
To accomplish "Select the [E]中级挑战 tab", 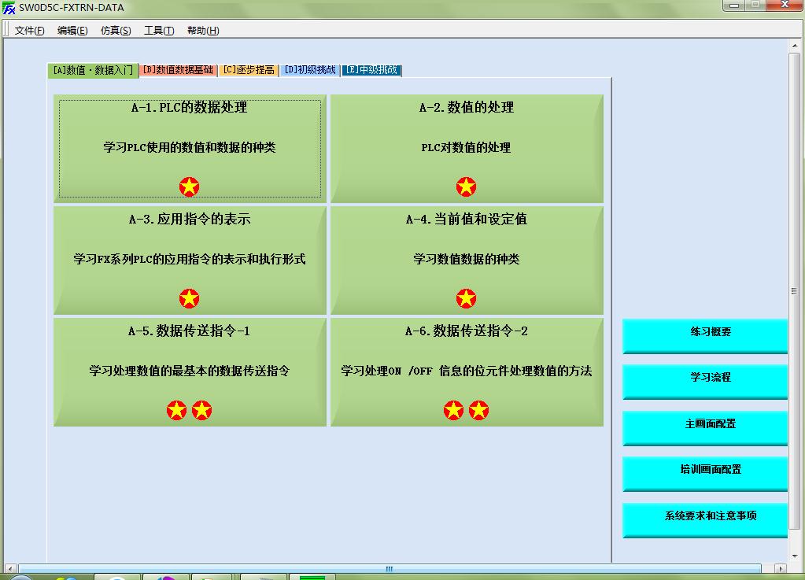I will pyautogui.click(x=371, y=70).
